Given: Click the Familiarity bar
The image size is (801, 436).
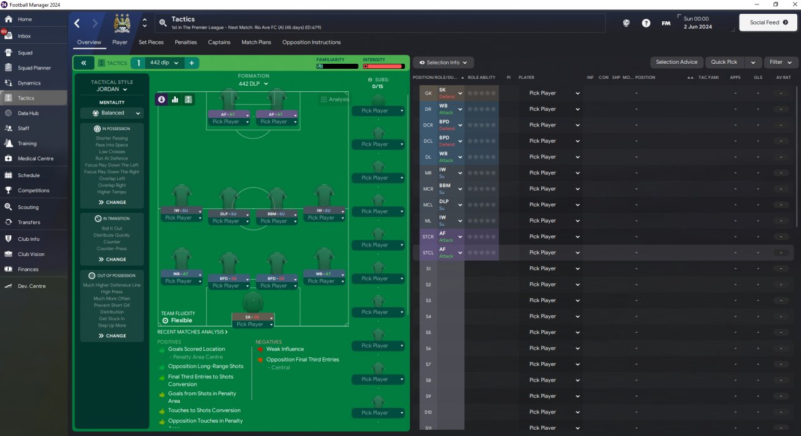Looking at the screenshot, I should [337, 66].
